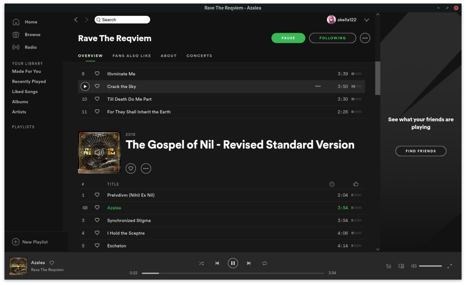Open the play queue
This screenshot has width=466, height=285.
coord(389,266)
